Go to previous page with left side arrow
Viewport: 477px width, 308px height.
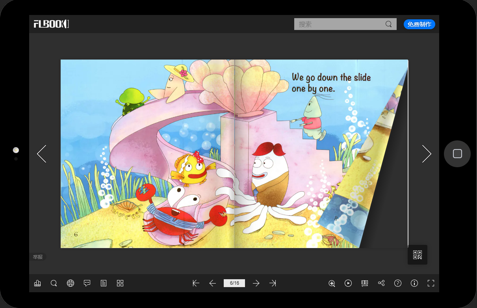pyautogui.click(x=42, y=154)
